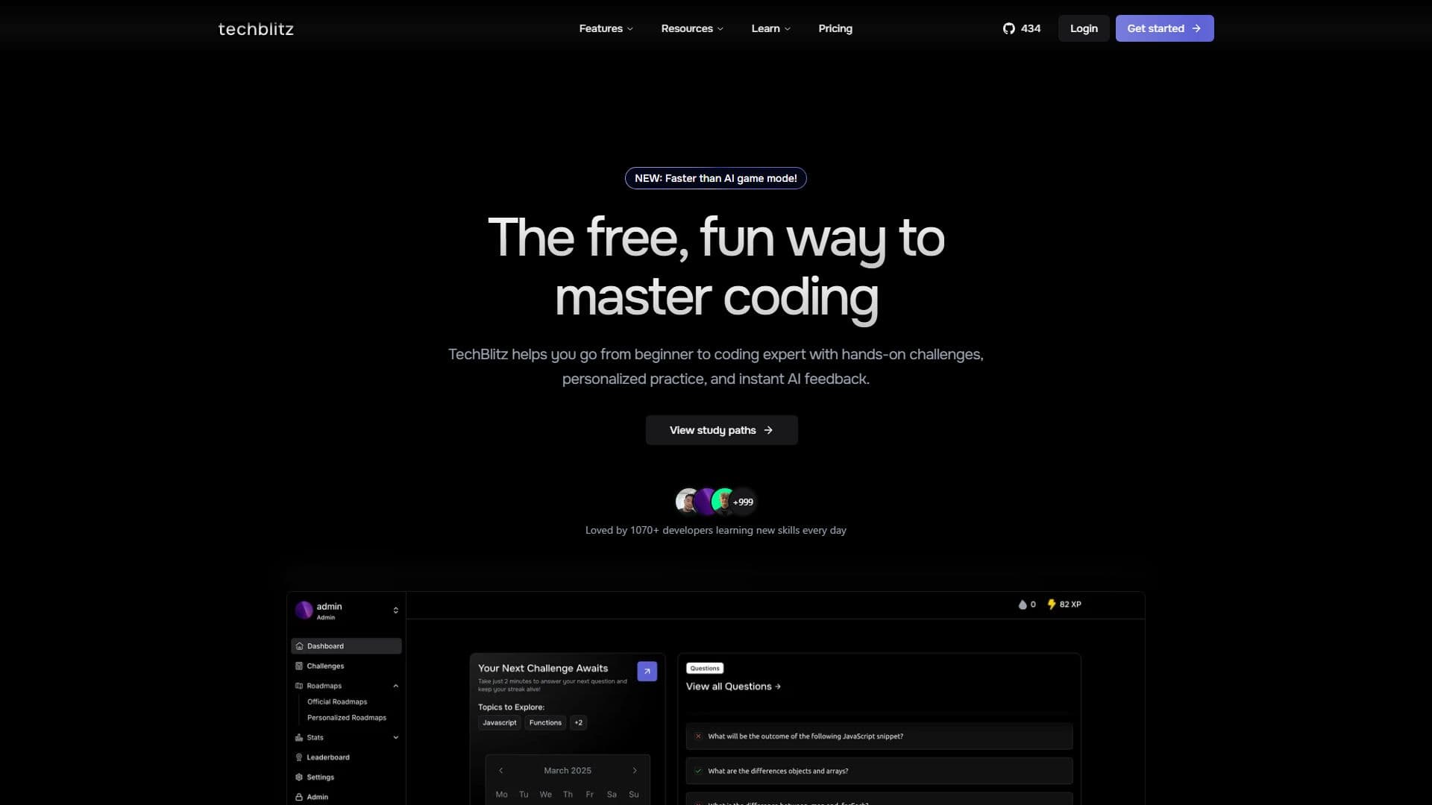Image resolution: width=1432 pixels, height=805 pixels.
Task: Click the Leaderboard award icon
Action: (299, 757)
